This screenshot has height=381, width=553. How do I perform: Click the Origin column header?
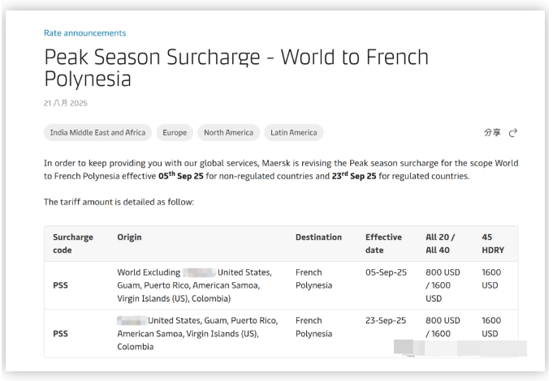pos(129,237)
